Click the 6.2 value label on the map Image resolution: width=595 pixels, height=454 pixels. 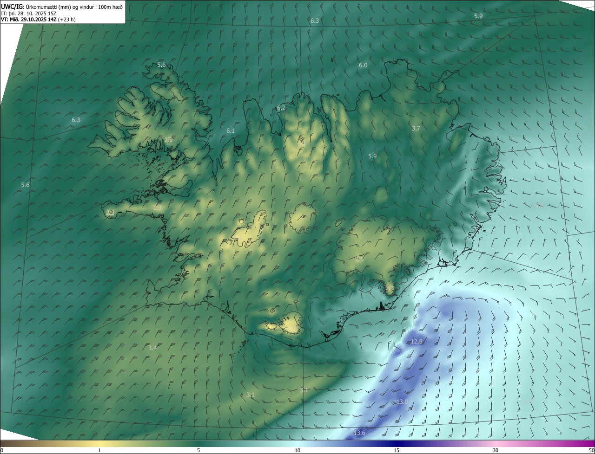[281, 108]
